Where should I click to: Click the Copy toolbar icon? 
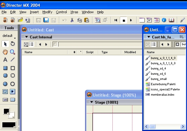coord(79,20)
